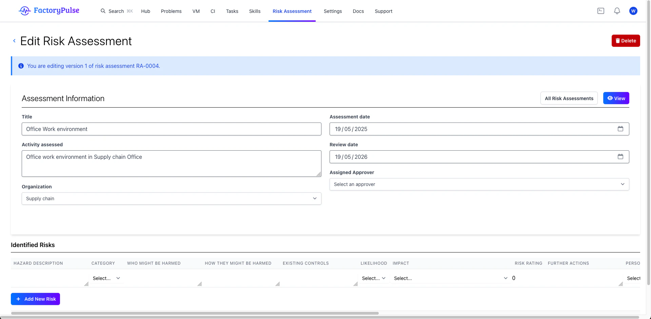
Task: Open the Impact select dropdown
Action: [450, 278]
